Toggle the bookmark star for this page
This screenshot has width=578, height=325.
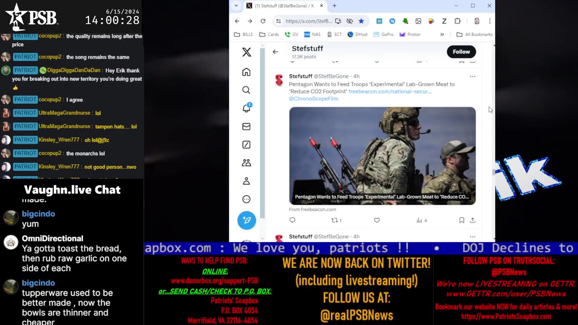click(x=361, y=21)
